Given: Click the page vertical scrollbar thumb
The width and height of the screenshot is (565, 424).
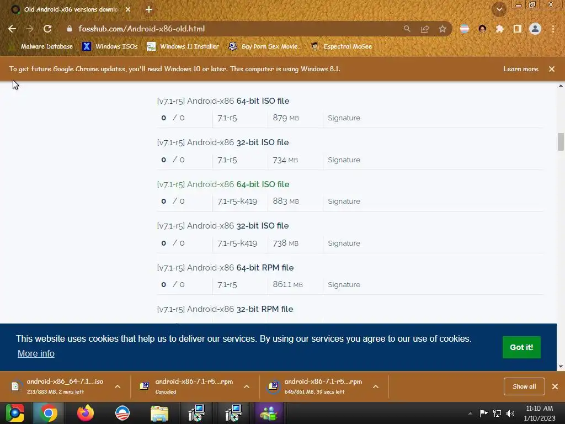Looking at the screenshot, I should click(561, 142).
